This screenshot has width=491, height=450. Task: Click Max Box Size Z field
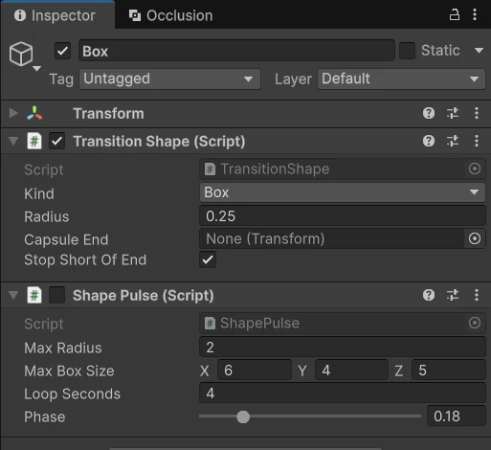pyautogui.click(x=448, y=371)
